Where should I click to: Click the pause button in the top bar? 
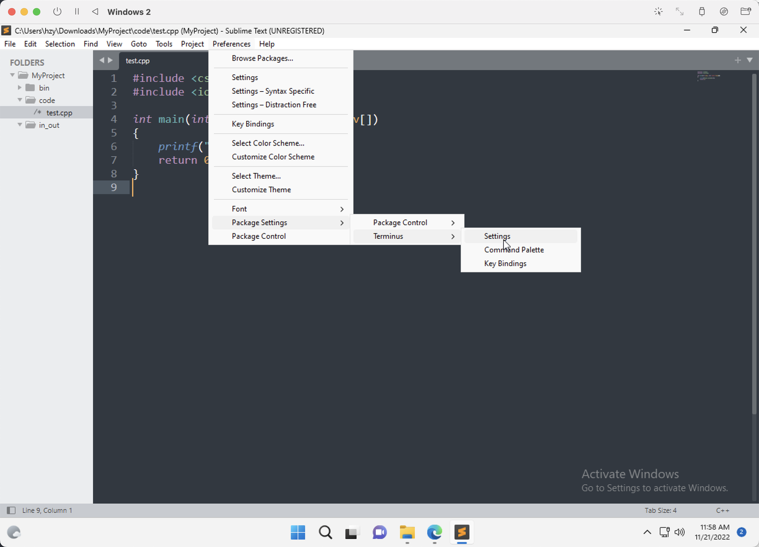coord(76,11)
